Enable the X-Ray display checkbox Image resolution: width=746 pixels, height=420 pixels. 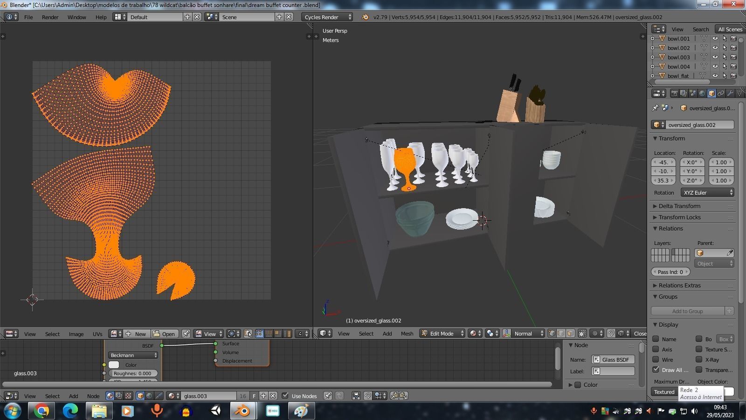699,360
